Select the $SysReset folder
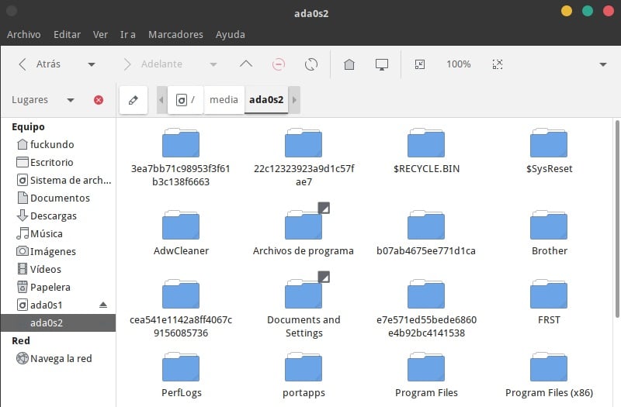The width and height of the screenshot is (621, 407). [549, 151]
